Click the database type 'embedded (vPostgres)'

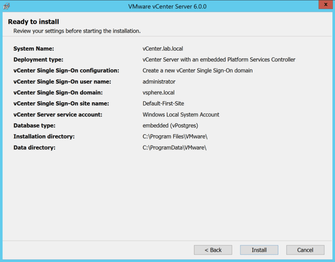click(170, 125)
